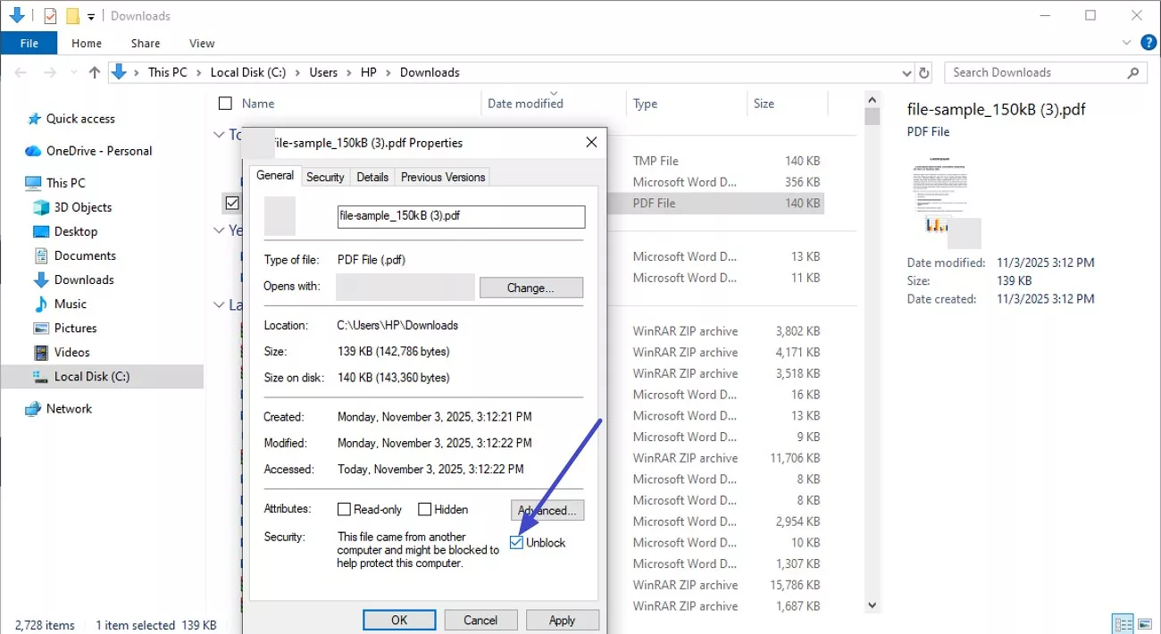Screen dimensions: 1161x634
Task: Switch to the Security tab in Properties
Action: coord(325,177)
